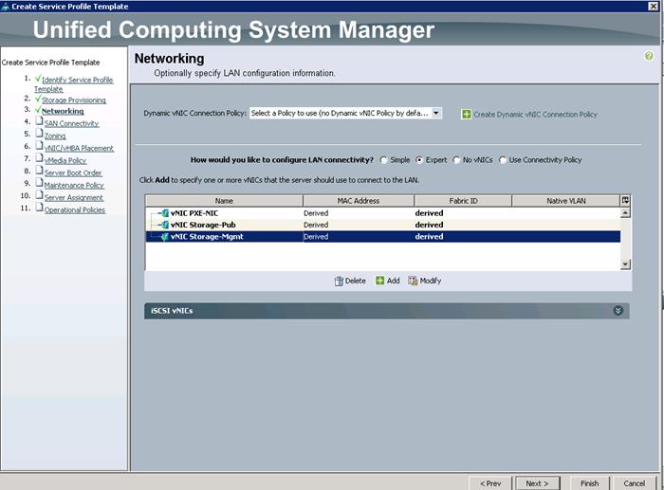Click the Cancel button
The width and height of the screenshot is (664, 490).
635,483
